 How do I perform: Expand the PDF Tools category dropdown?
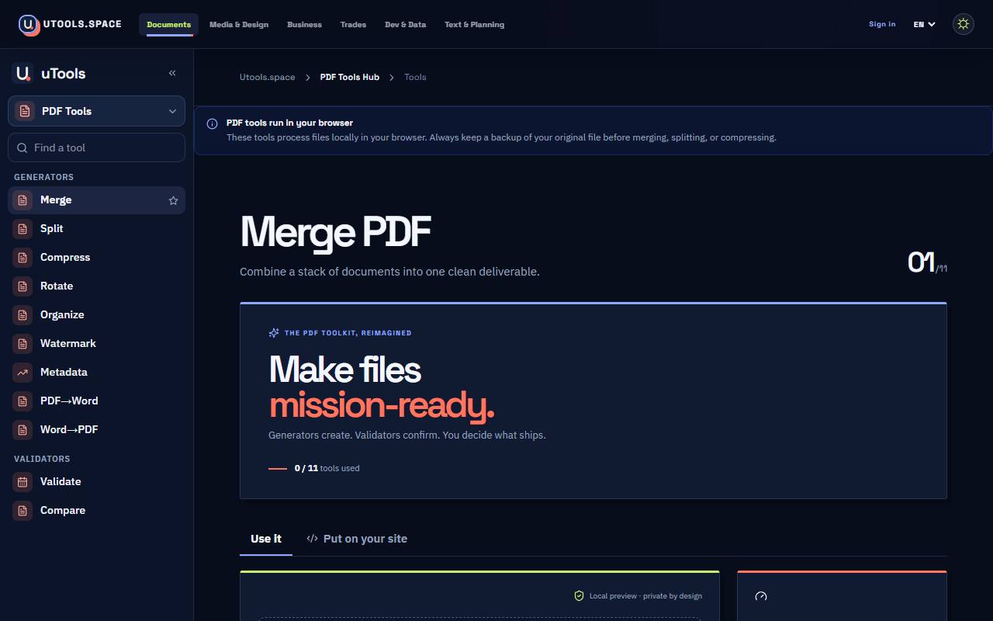pyautogui.click(x=96, y=111)
